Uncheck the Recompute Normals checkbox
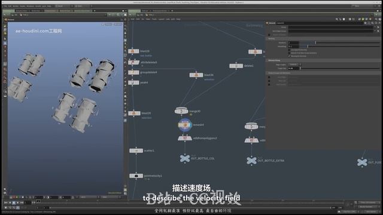Viewport: 383px width, 215px height. 289,56
